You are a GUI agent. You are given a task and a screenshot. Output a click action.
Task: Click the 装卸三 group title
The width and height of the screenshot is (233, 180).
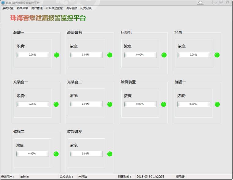[19, 32]
